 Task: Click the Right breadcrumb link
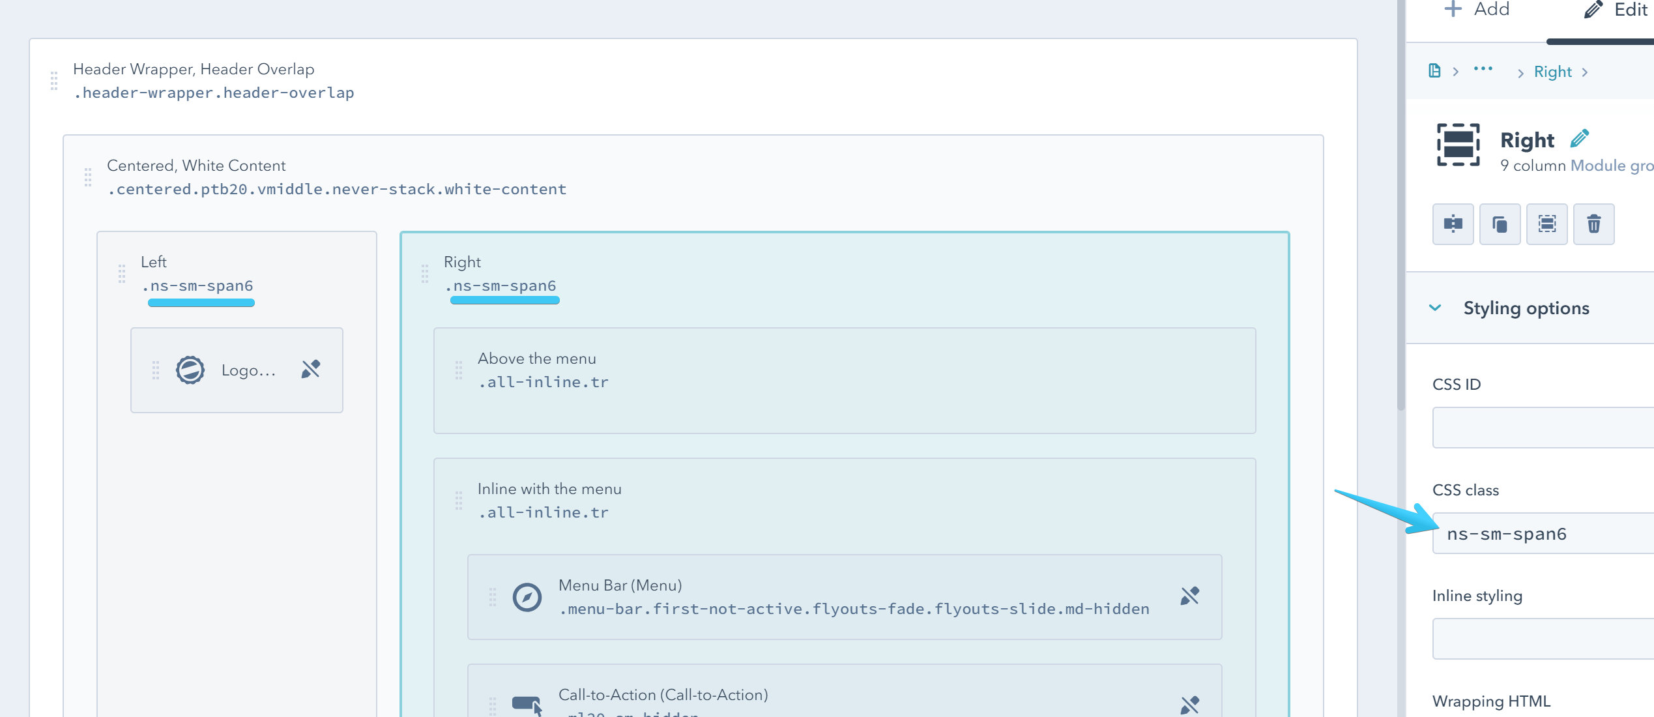point(1552,72)
